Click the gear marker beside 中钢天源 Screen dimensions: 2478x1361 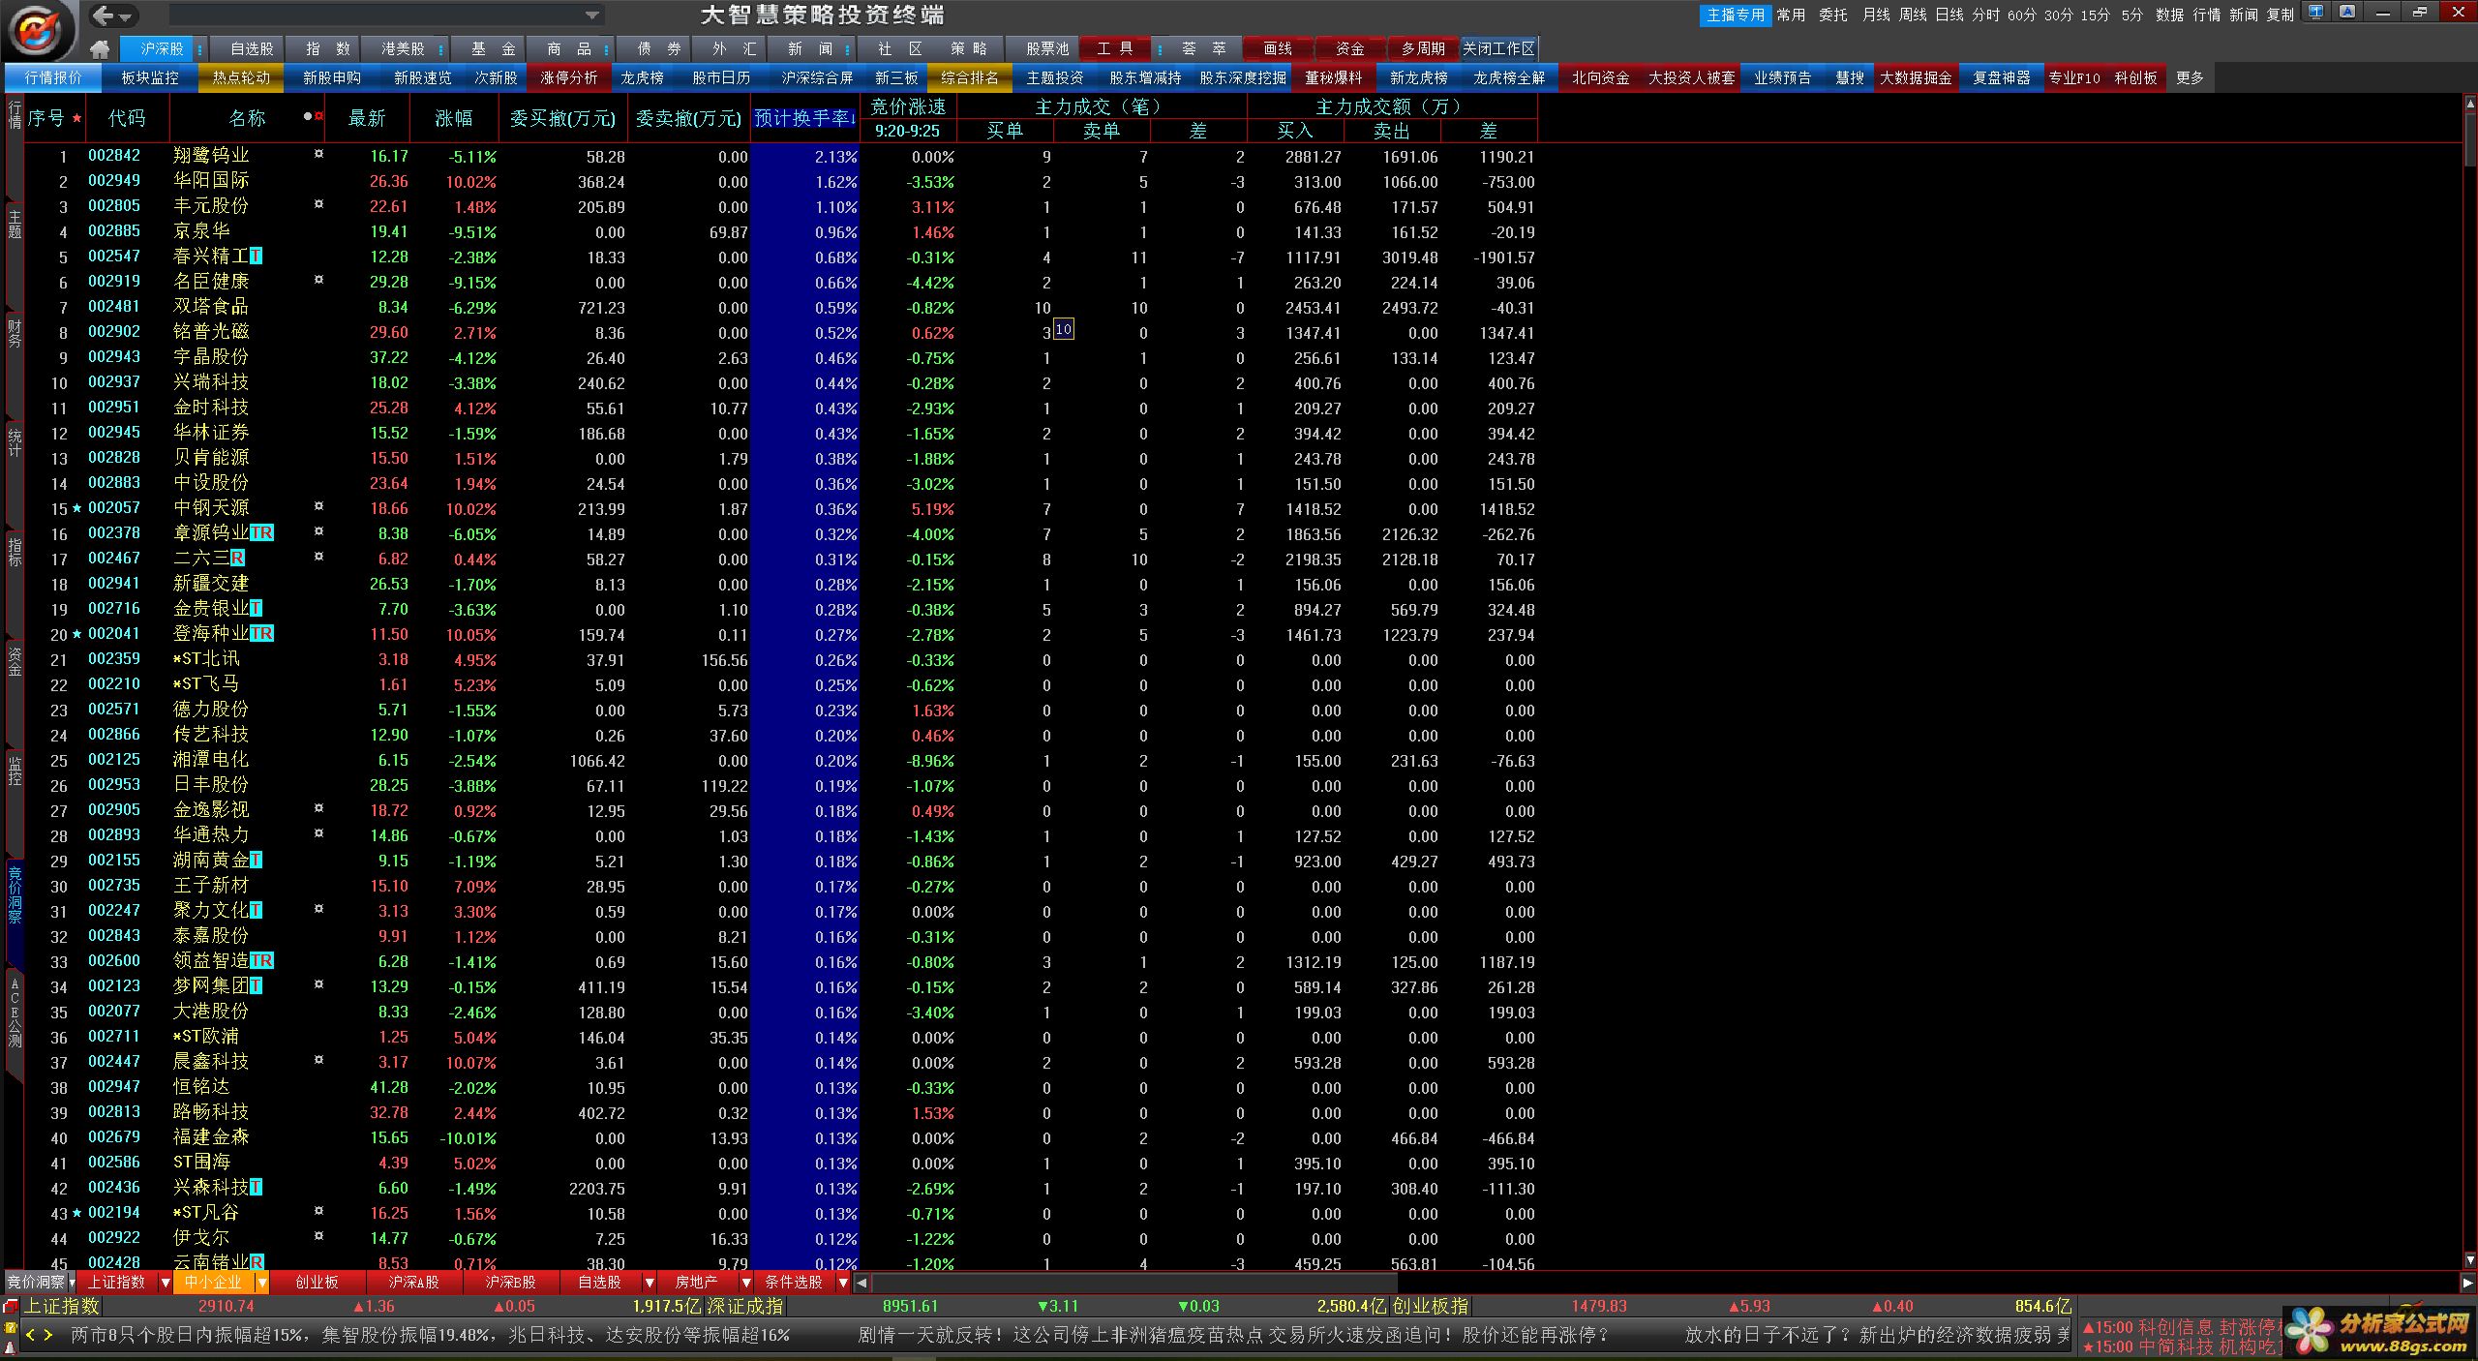coord(318,506)
